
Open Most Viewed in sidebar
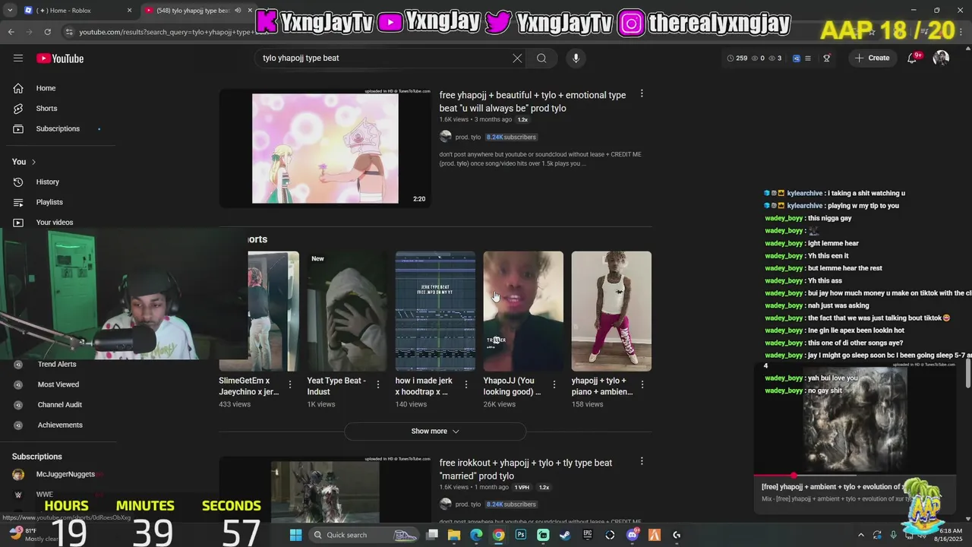tap(58, 384)
